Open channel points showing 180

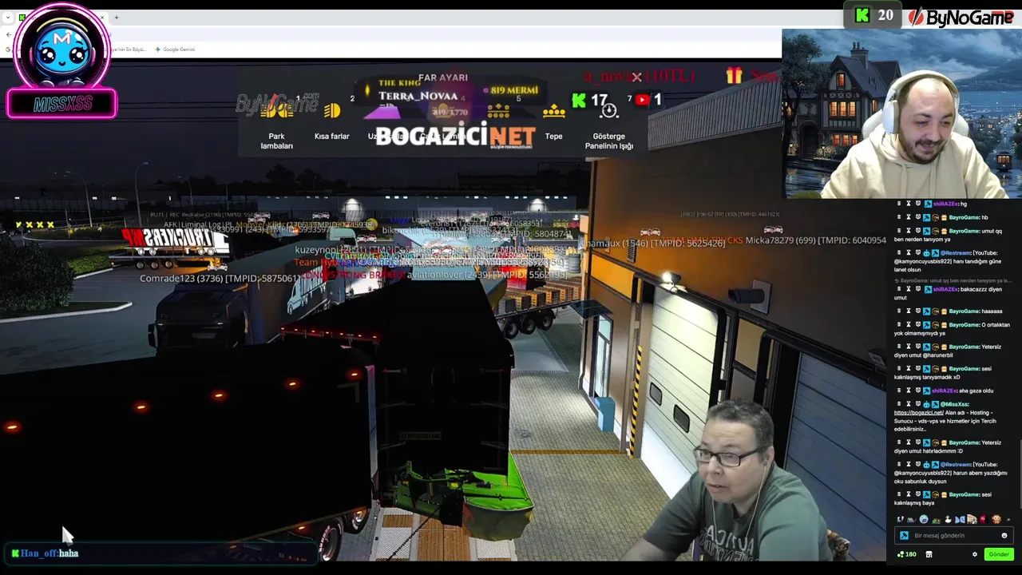(907, 554)
